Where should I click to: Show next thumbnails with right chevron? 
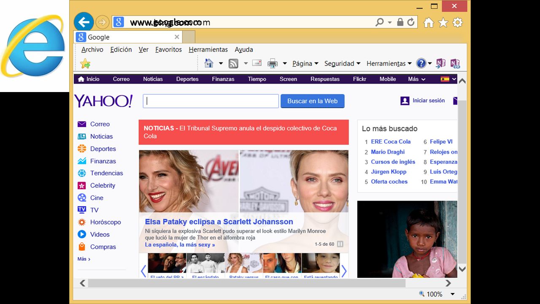pos(344,271)
